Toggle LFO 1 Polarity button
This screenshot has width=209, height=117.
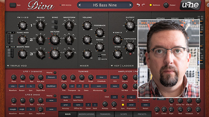(x=55, y=72)
